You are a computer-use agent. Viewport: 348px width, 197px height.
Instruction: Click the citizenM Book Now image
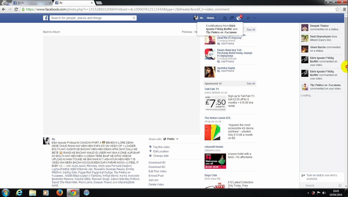215,161
